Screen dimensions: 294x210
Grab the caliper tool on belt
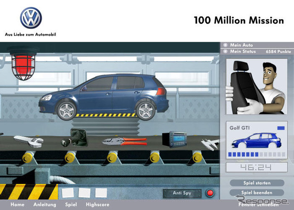click(210, 144)
